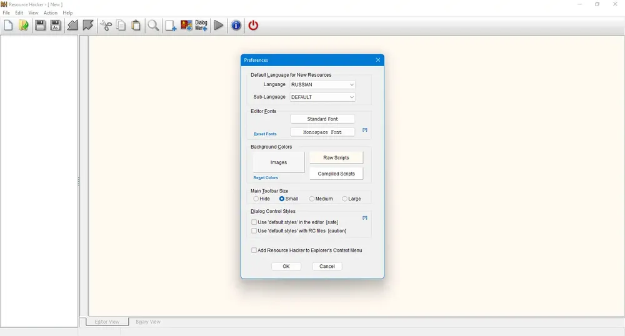Click the Save As floppy icon

(56, 26)
